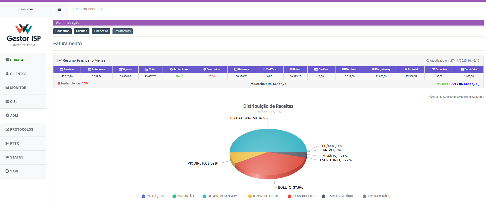Open DUDA-AI chat in sidebar
The image size is (486, 203).
[17, 60]
